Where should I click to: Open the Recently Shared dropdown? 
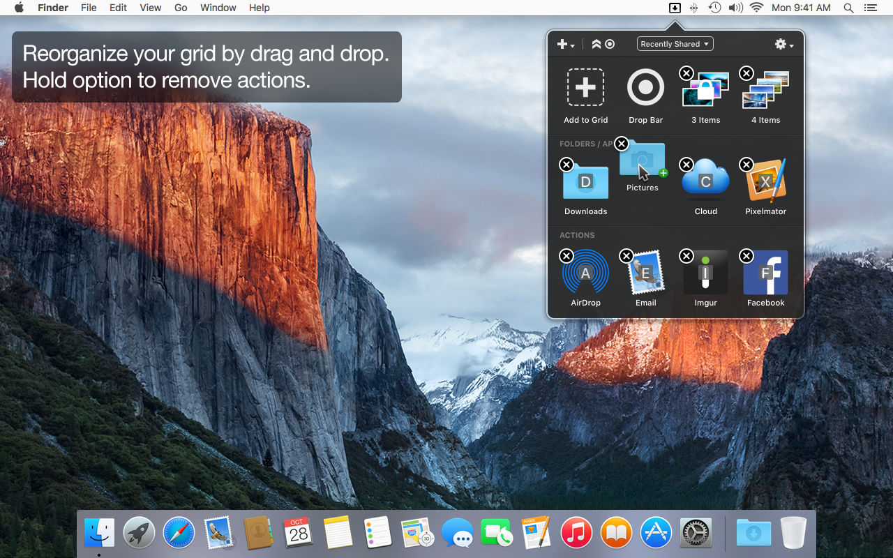(675, 44)
